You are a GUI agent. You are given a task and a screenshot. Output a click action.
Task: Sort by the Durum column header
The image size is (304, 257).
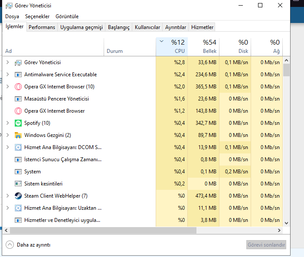[130, 47]
